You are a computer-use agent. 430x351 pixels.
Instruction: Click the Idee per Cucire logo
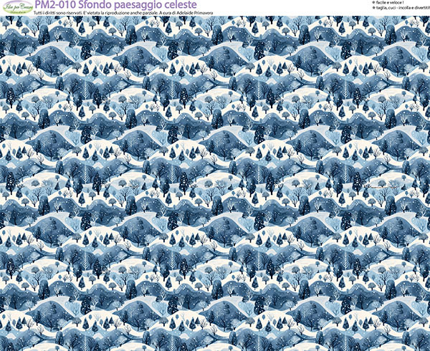[16, 8]
